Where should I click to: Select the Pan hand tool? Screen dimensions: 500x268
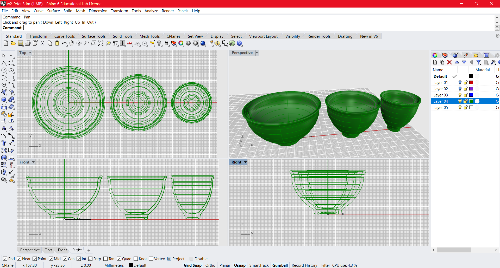tap(71, 43)
